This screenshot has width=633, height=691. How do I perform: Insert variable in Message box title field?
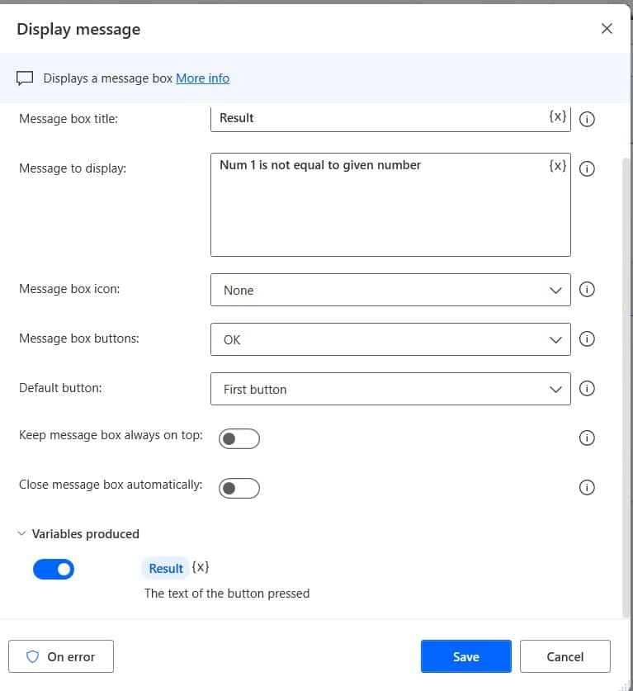point(557,116)
